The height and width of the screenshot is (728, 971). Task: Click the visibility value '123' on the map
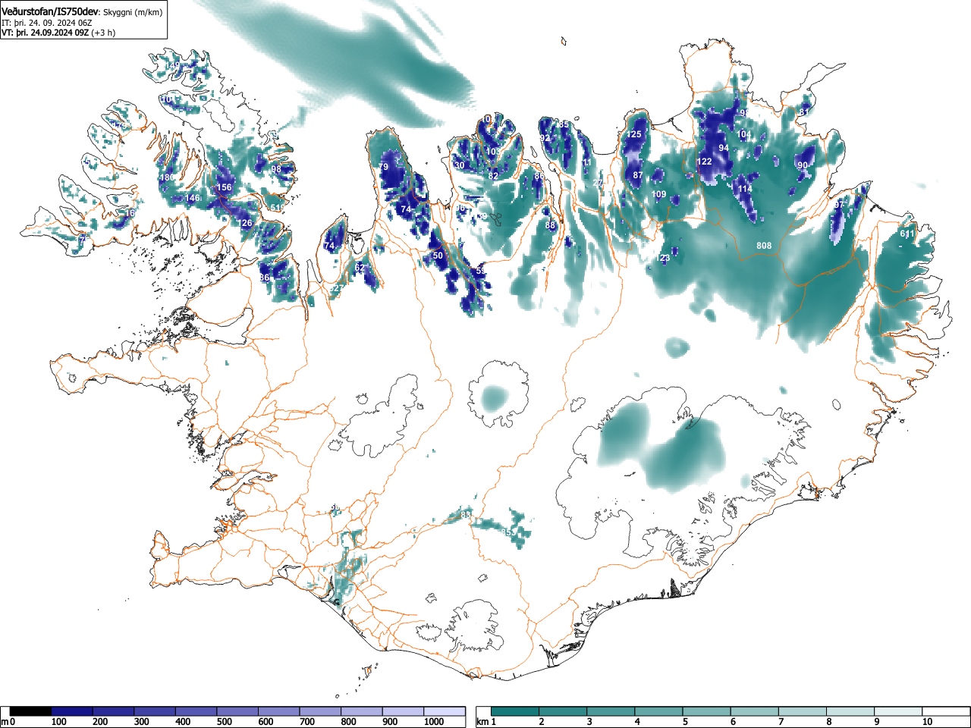tap(663, 259)
